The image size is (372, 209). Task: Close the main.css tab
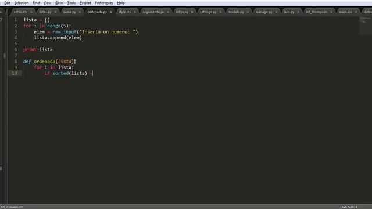coord(356,12)
